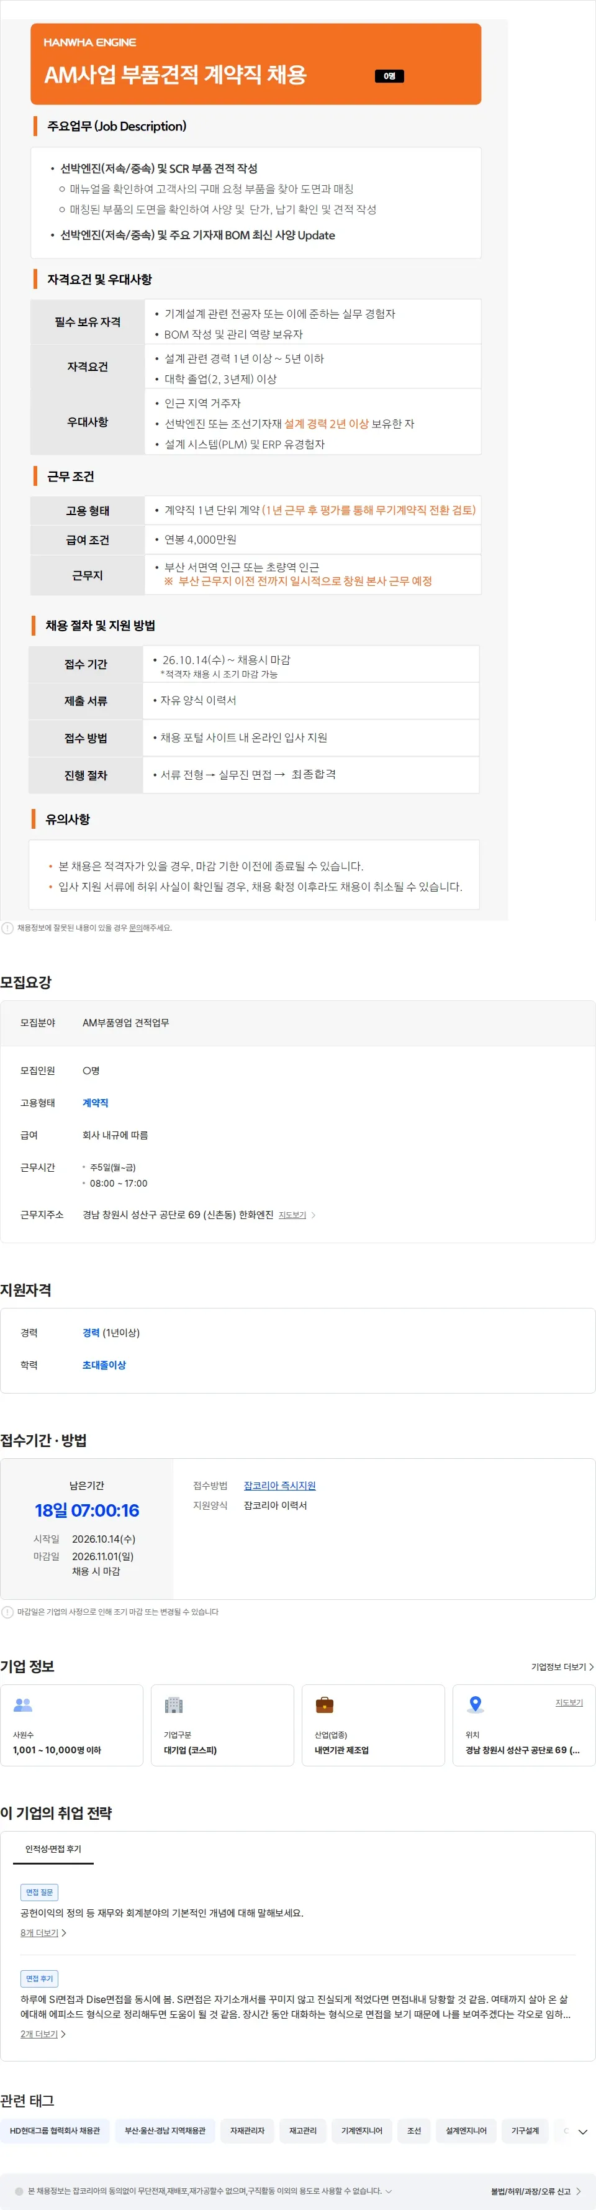Screen dimensions: 596x2210
Task: Click 불법/허위/과장/오류 신고 link
Action: (x=531, y=2191)
